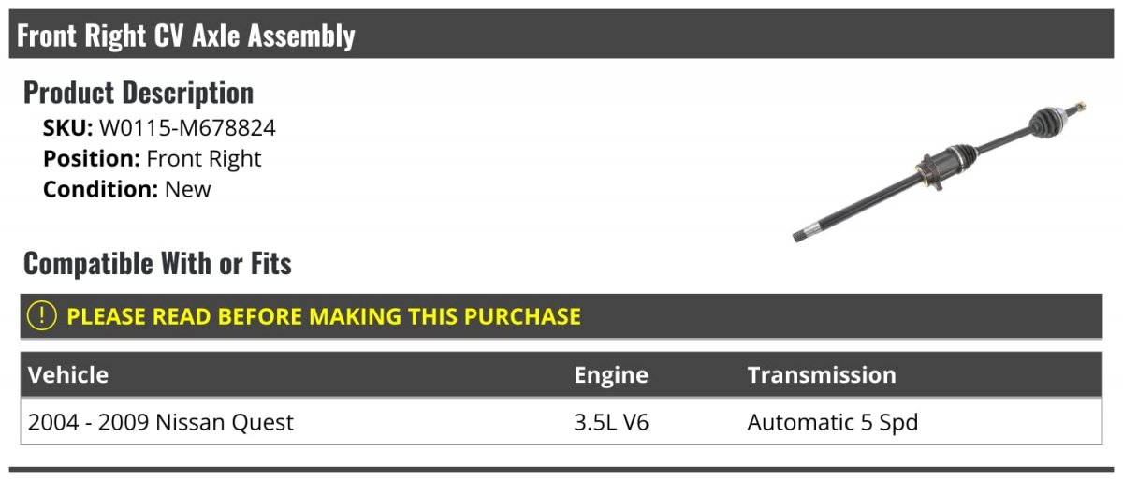Click the Please Read Before Purchase notice text
The width and height of the screenshot is (1123, 481).
(324, 316)
